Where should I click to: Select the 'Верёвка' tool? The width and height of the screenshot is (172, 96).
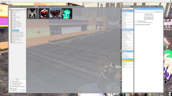128,13
